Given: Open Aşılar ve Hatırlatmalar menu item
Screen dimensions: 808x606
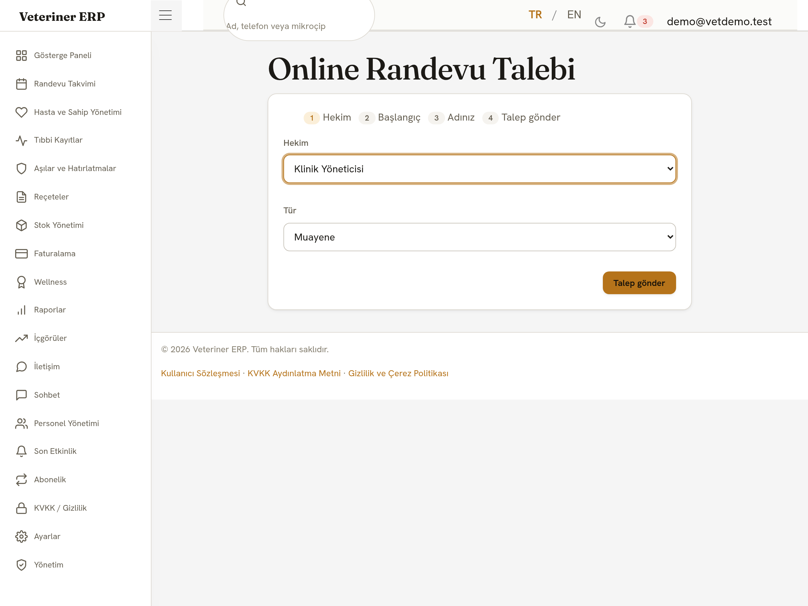Looking at the screenshot, I should (75, 169).
